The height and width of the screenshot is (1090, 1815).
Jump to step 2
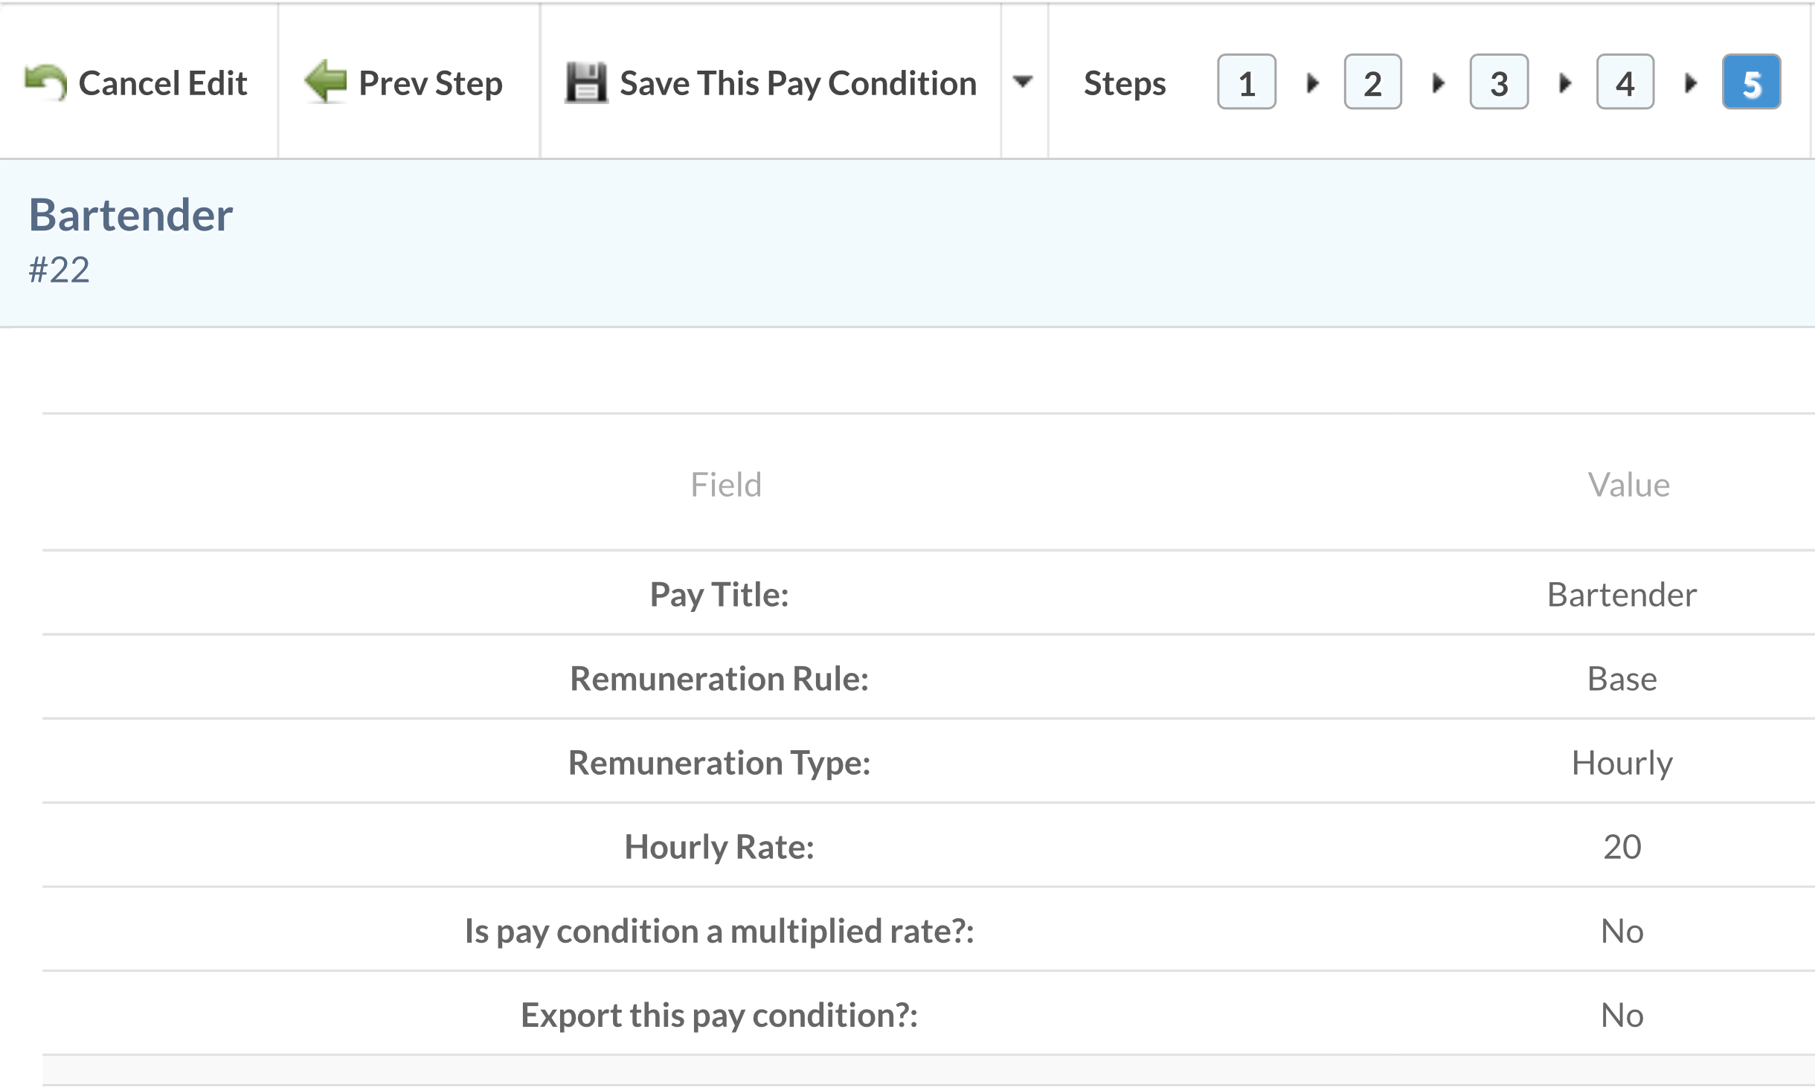click(1372, 83)
